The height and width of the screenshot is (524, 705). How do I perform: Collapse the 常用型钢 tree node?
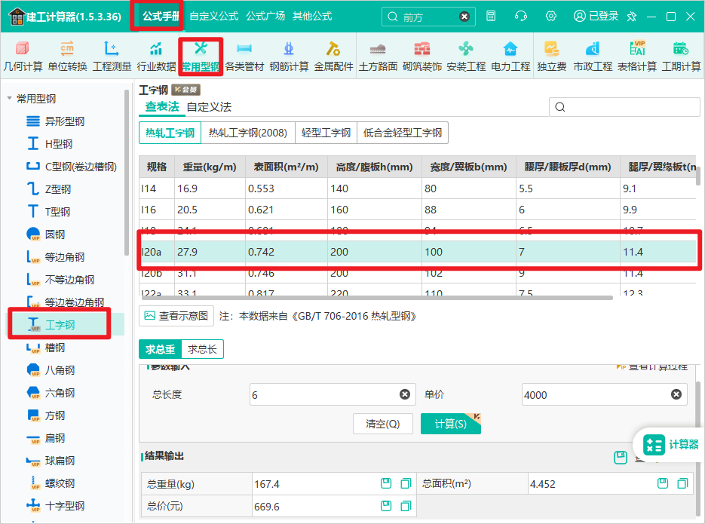click(10, 99)
